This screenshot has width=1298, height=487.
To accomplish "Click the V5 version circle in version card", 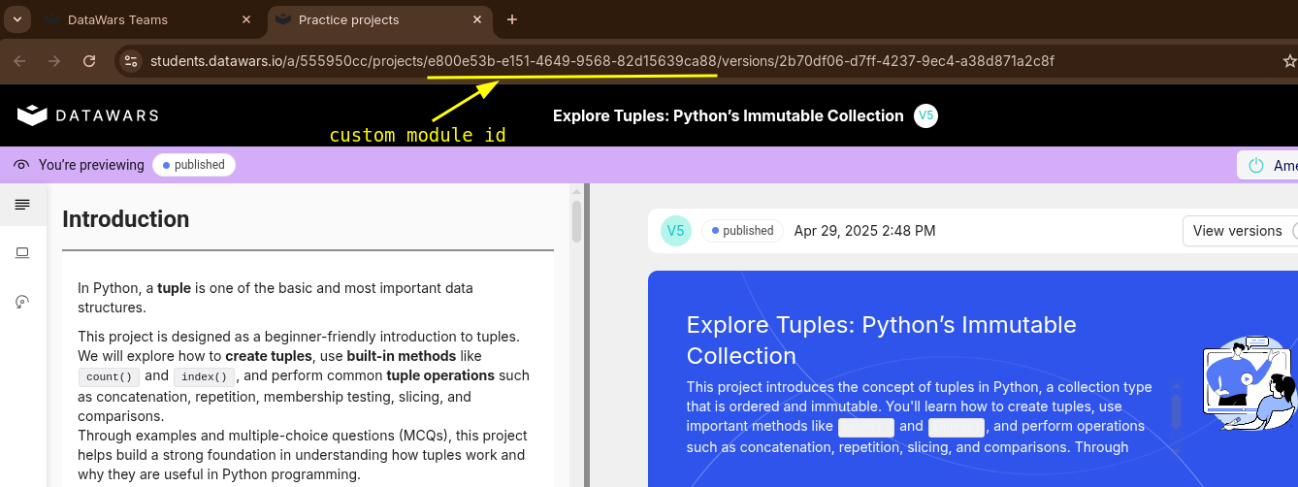I will (676, 231).
